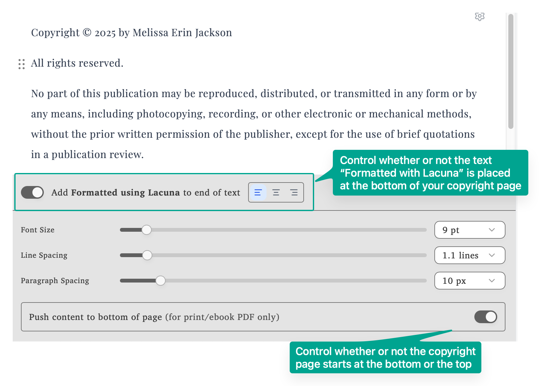
Task: Disable "Push content to bottom of page"
Action: pyautogui.click(x=485, y=317)
